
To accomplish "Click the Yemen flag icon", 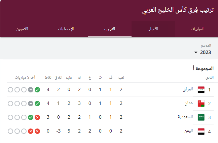I will pyautogui.click(x=201, y=131).
